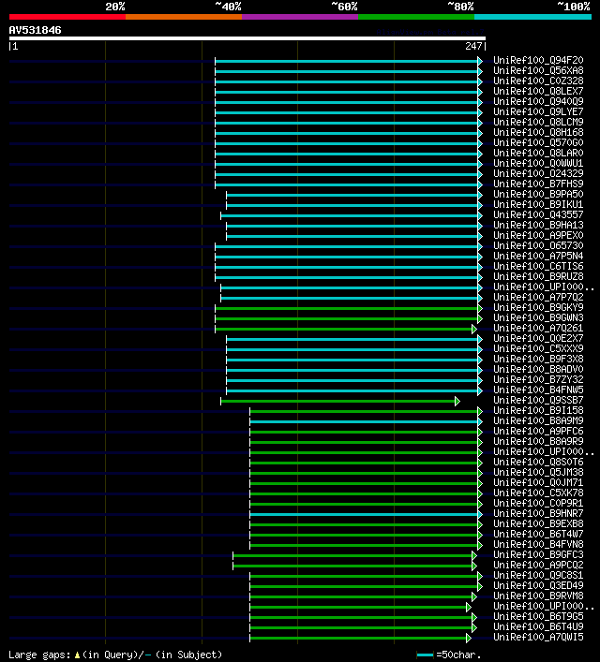Select the UniRef100_B6T4W7 label
This screenshot has height=662, width=600.
[x=538, y=534]
